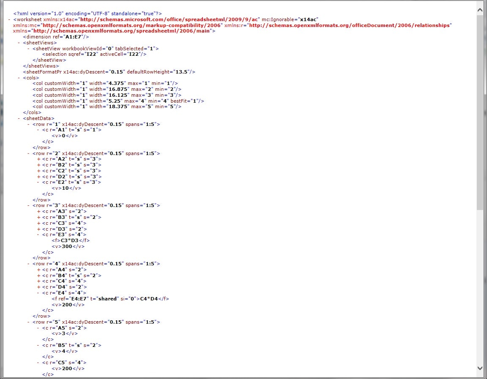The height and width of the screenshot is (379, 487).
Task: Click the selection sqref="I22" line
Action: coord(94,55)
